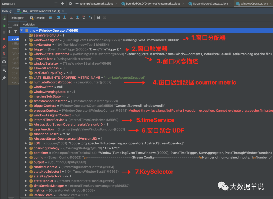Rerun _04_TumbleWindowTest via green restart icon
This screenshot has height=199, width=273.
(4, 18)
